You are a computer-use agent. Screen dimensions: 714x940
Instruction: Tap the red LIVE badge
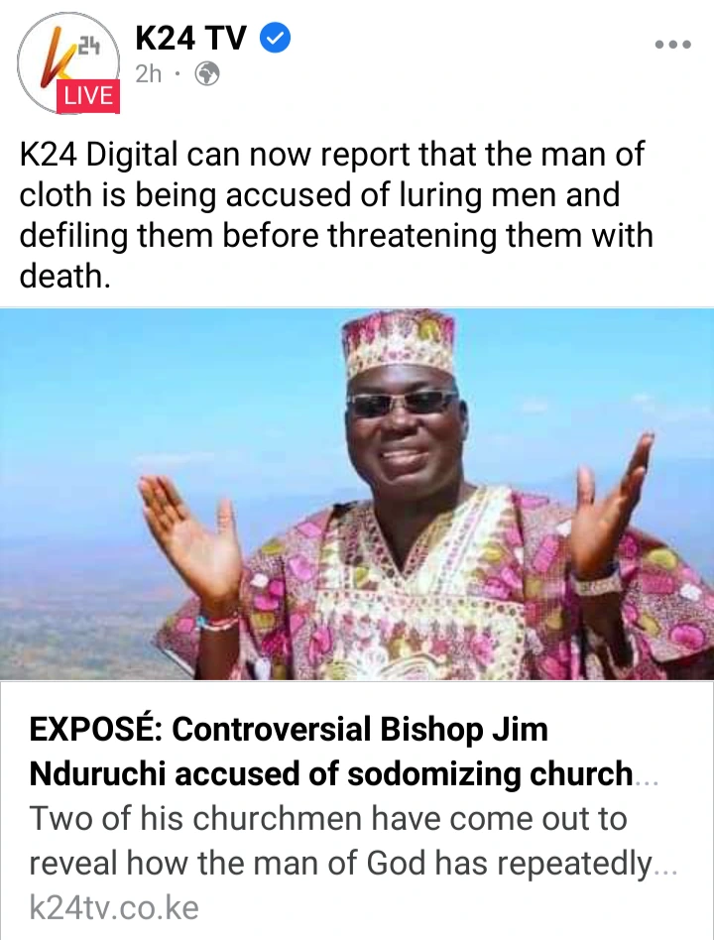click(88, 96)
